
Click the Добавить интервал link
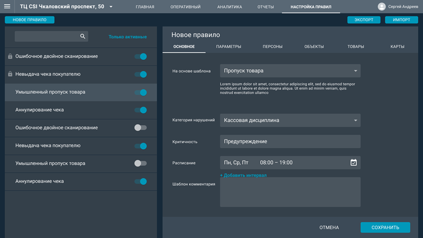pyautogui.click(x=243, y=175)
